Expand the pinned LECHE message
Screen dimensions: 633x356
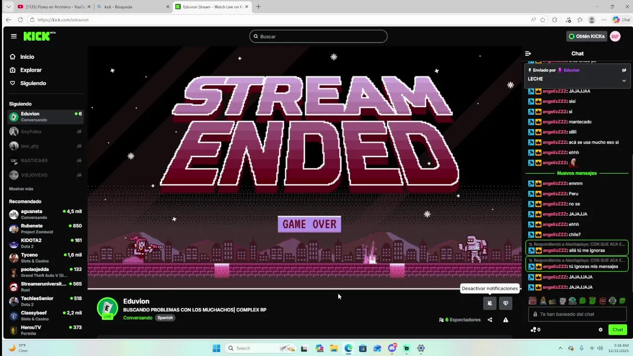[624, 80]
